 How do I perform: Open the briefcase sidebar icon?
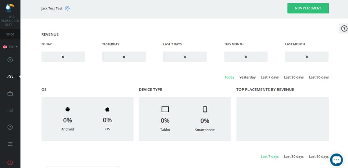[10, 93]
